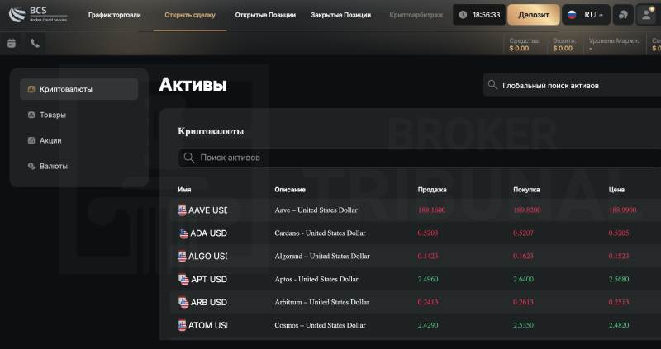The image size is (661, 349).
Task: Select Товары in the sidebar
Action: (53, 115)
